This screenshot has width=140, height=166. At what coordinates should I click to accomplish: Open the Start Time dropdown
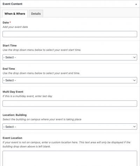tap(70, 57)
